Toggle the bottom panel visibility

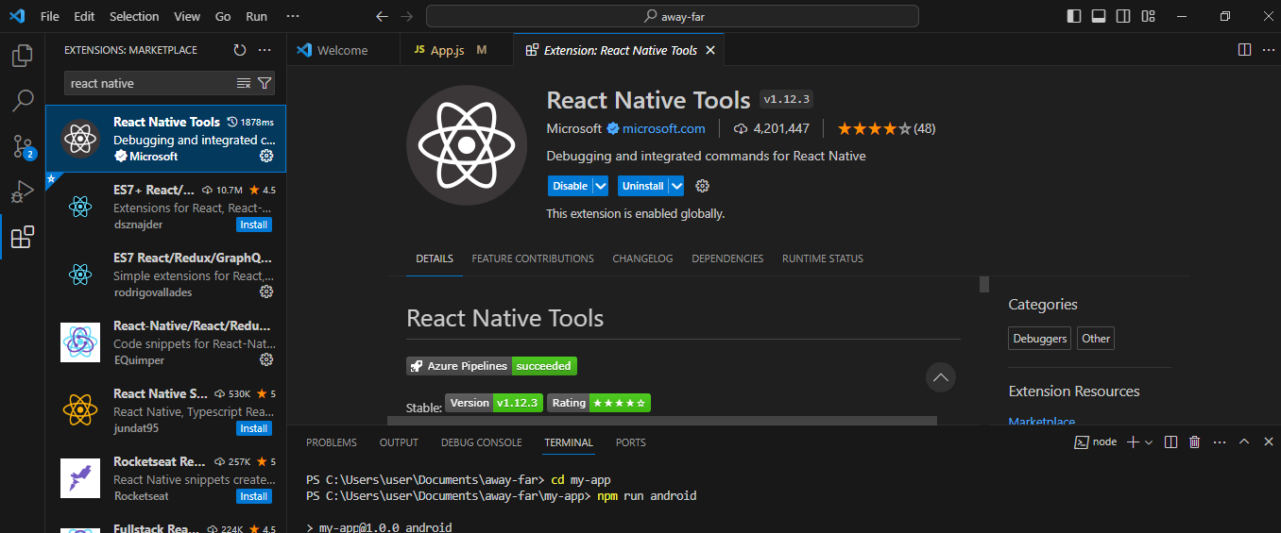click(1099, 16)
